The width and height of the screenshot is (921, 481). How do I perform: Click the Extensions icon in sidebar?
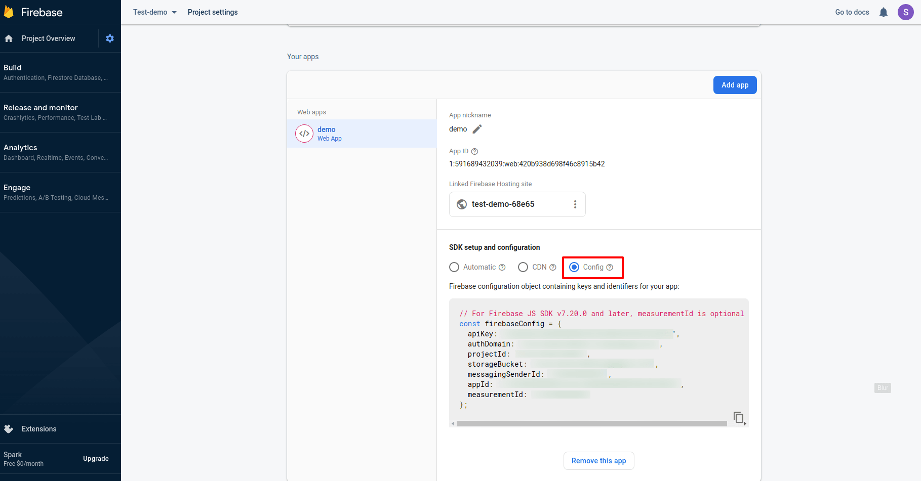(9, 429)
